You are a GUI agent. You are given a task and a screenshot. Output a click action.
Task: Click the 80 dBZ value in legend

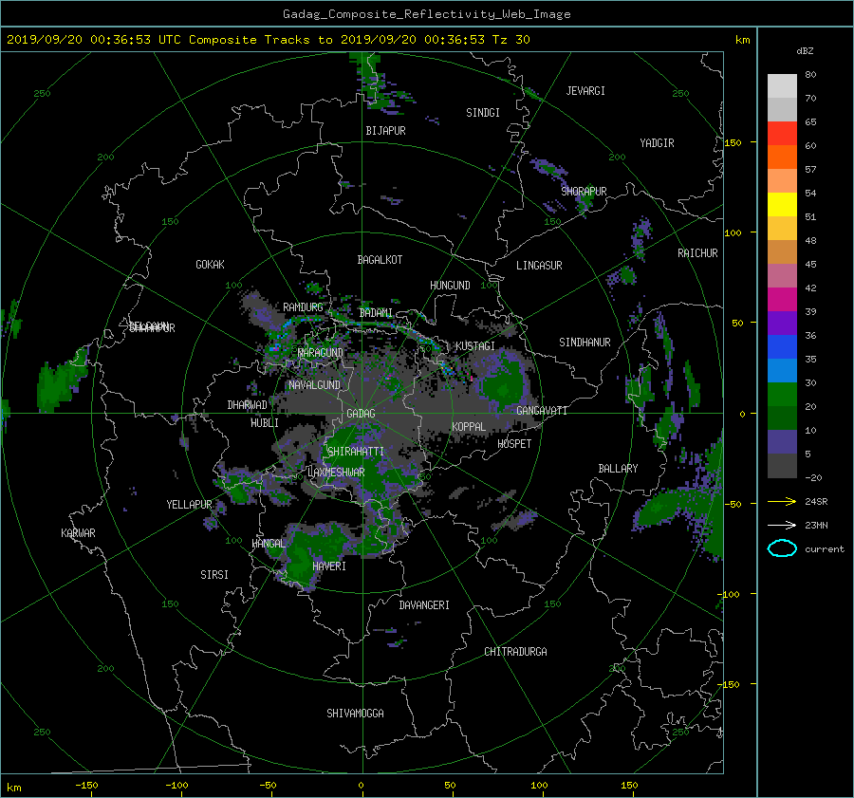pyautogui.click(x=810, y=75)
